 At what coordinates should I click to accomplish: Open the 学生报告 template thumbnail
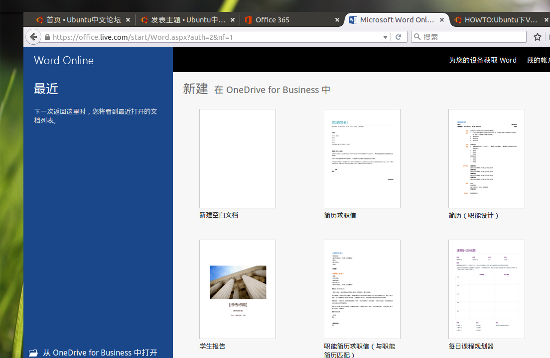[238, 289]
